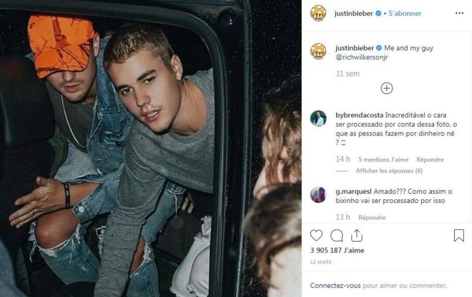472x297 pixels.
Task: Open the g.marquesl username link
Action: click(354, 191)
